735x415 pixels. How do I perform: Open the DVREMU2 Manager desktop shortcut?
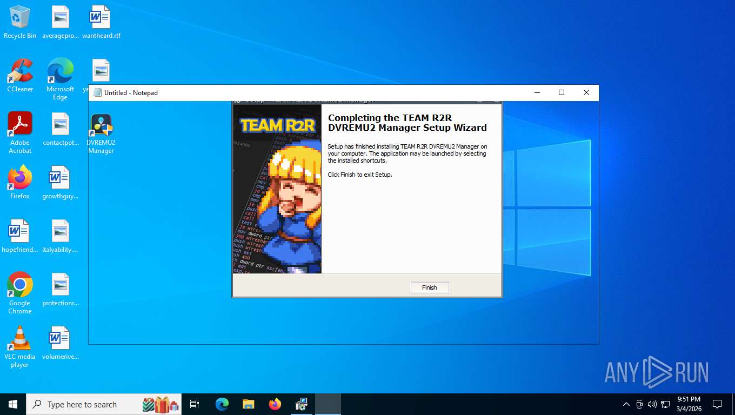[x=101, y=133]
